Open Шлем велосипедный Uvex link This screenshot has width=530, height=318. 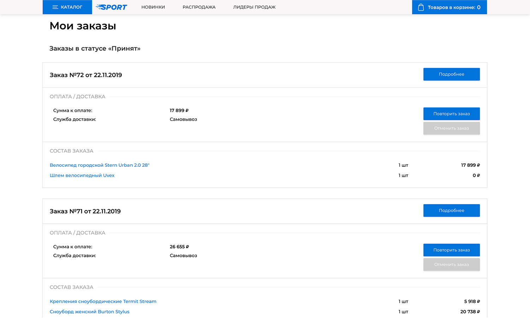[82, 175]
